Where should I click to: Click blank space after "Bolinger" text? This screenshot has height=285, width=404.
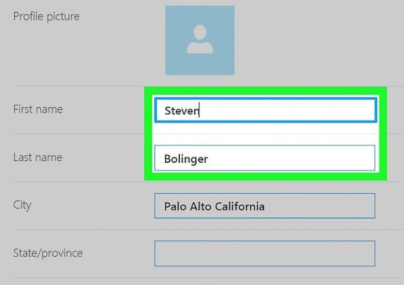point(291,158)
